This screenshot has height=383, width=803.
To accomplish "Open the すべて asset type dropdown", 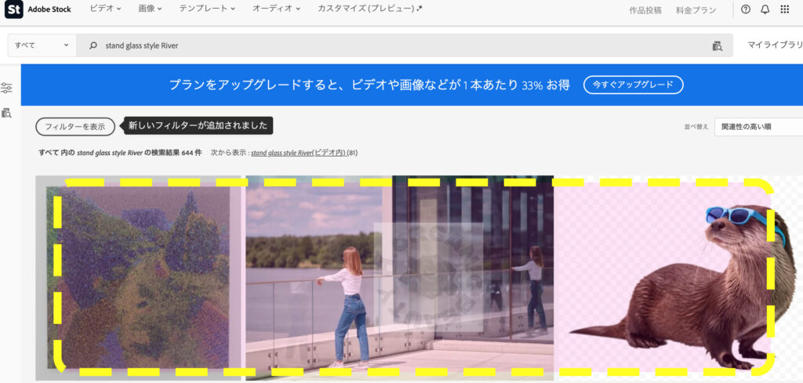I will (x=42, y=45).
